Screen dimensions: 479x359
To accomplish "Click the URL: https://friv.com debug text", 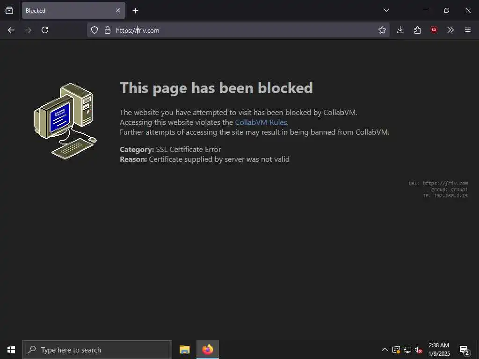I will [x=438, y=183].
